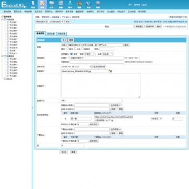
Task: Click the 管理信息 tree root icon
Action: pos(3,17)
